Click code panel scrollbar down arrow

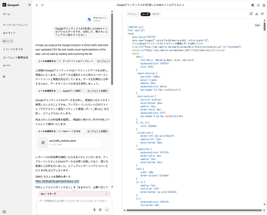pos(264,204)
